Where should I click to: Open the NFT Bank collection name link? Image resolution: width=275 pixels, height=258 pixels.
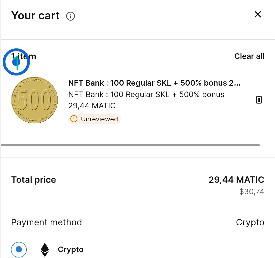coord(146,95)
